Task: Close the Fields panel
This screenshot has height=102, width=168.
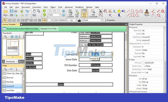Action: [x=23, y=66]
